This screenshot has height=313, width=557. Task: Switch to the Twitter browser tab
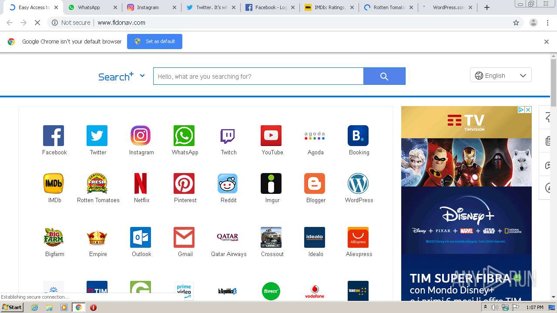(x=211, y=7)
